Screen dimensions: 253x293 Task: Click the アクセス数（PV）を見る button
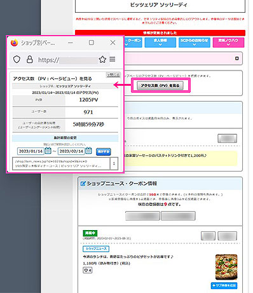pyautogui.click(x=160, y=86)
